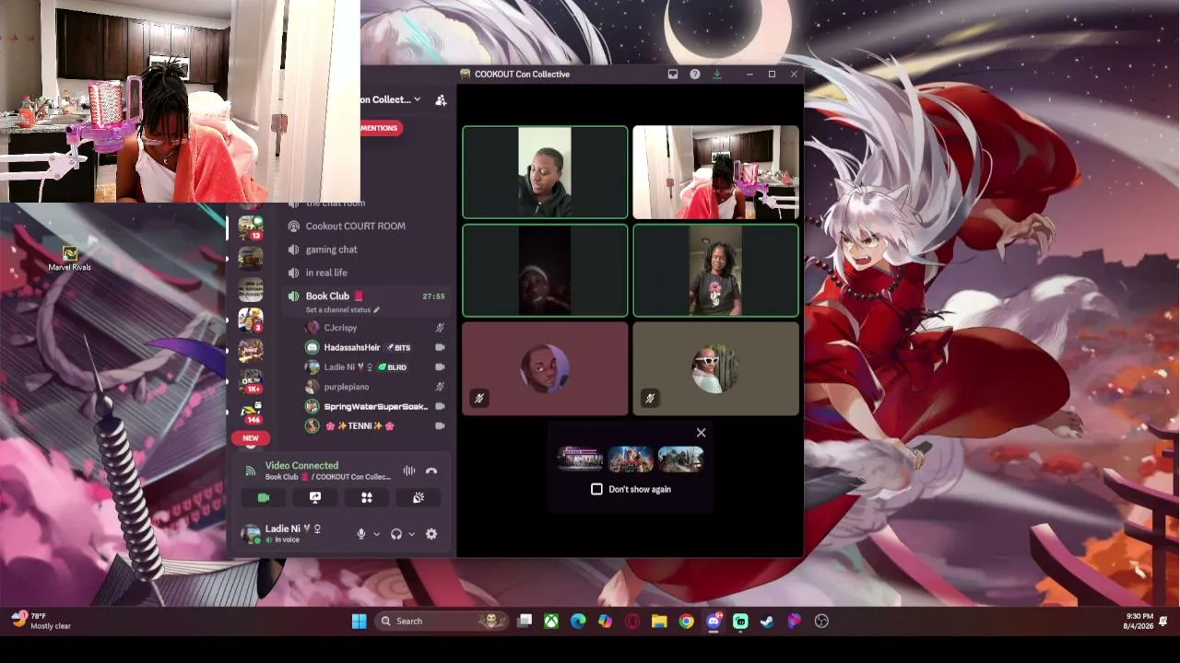Share your screen in Discord
Viewport: 1180px width, 663px height.
point(315,497)
